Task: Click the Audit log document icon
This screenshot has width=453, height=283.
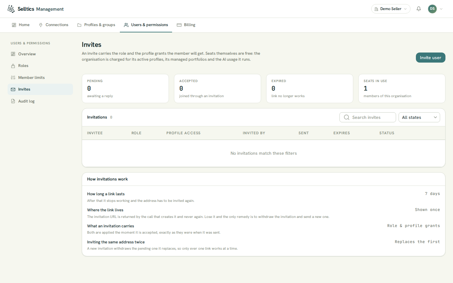Action: pyautogui.click(x=13, y=101)
